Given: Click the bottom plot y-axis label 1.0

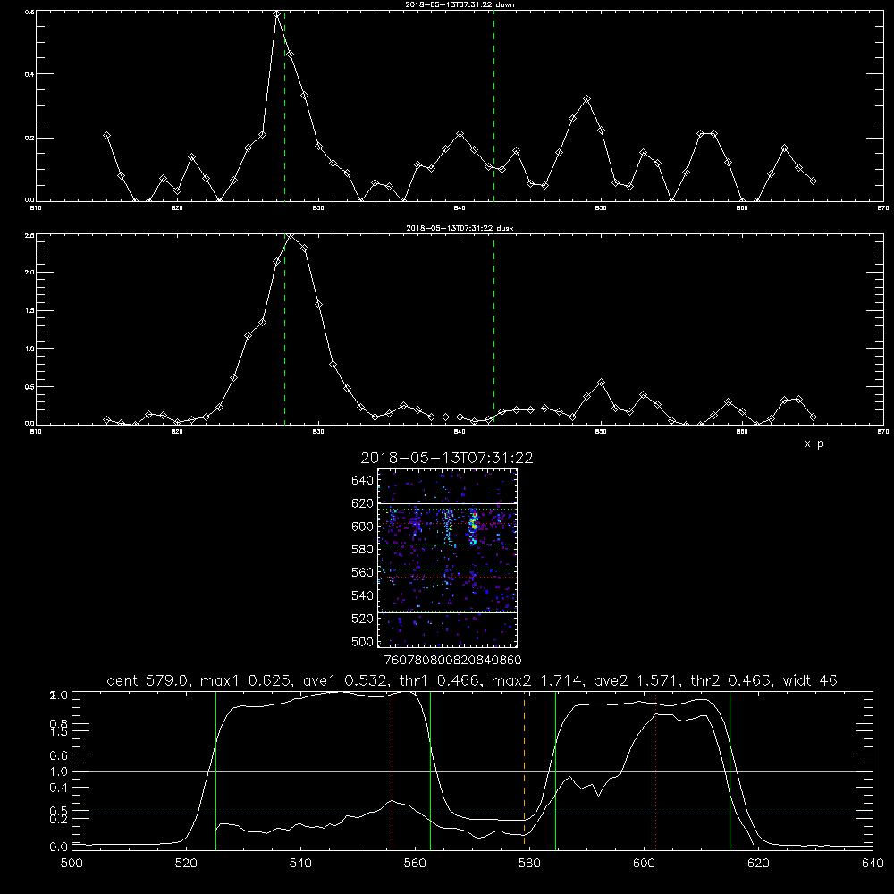Looking at the screenshot, I should 59,772.
